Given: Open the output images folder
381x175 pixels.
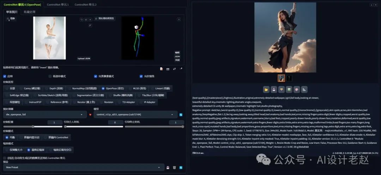Looking at the screenshot, I should tap(266, 90).
